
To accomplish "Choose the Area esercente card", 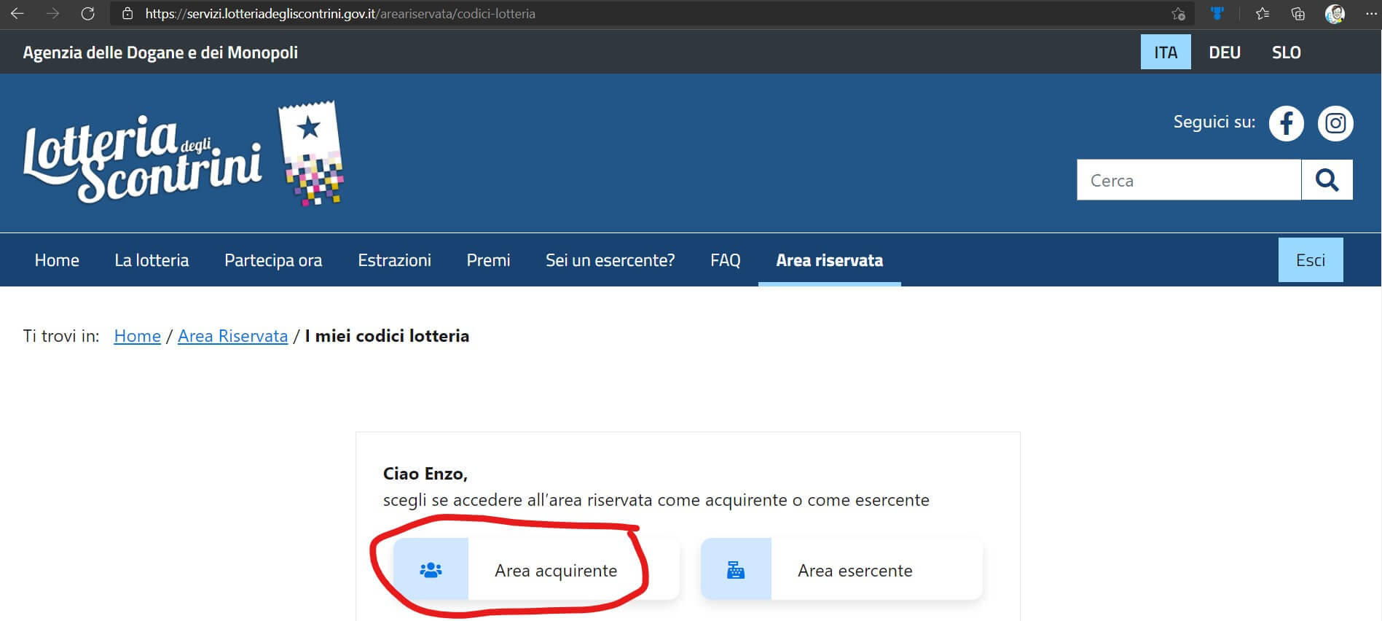I will pyautogui.click(x=841, y=570).
